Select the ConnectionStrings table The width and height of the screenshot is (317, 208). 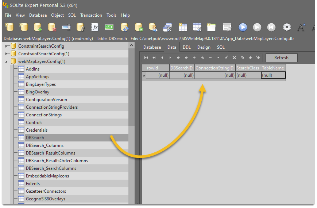44,115
